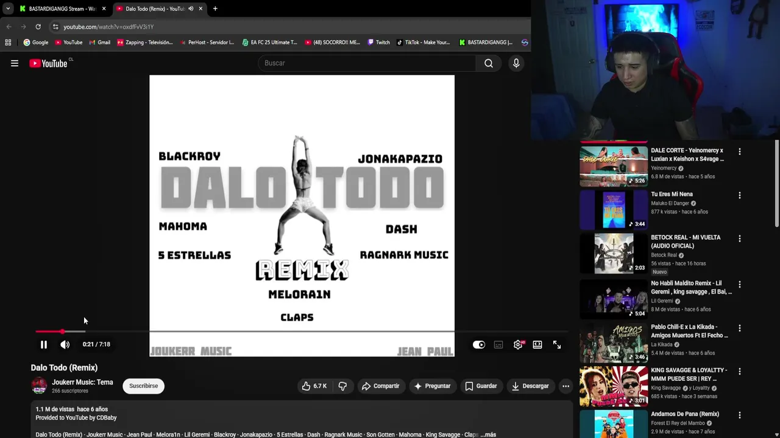Viewport: 780px width, 438px height.
Task: Open Andamos De Pana (Remix) title
Action: pos(685,414)
